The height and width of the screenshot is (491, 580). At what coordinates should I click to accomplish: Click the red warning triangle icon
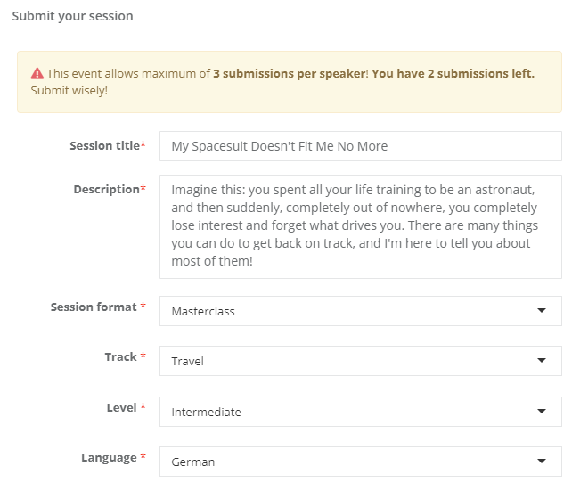pos(37,73)
